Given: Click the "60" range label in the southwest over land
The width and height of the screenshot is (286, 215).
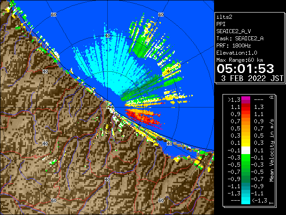Looking at the screenshot, I should coord(54,201).
